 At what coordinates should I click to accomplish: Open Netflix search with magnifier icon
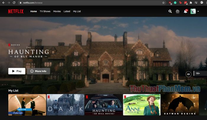pos(170,11)
